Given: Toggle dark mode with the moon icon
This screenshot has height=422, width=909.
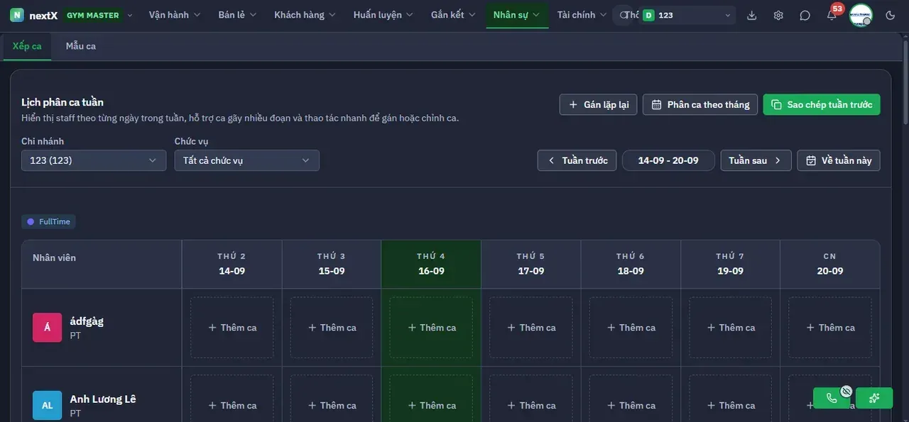Looking at the screenshot, I should [x=891, y=15].
